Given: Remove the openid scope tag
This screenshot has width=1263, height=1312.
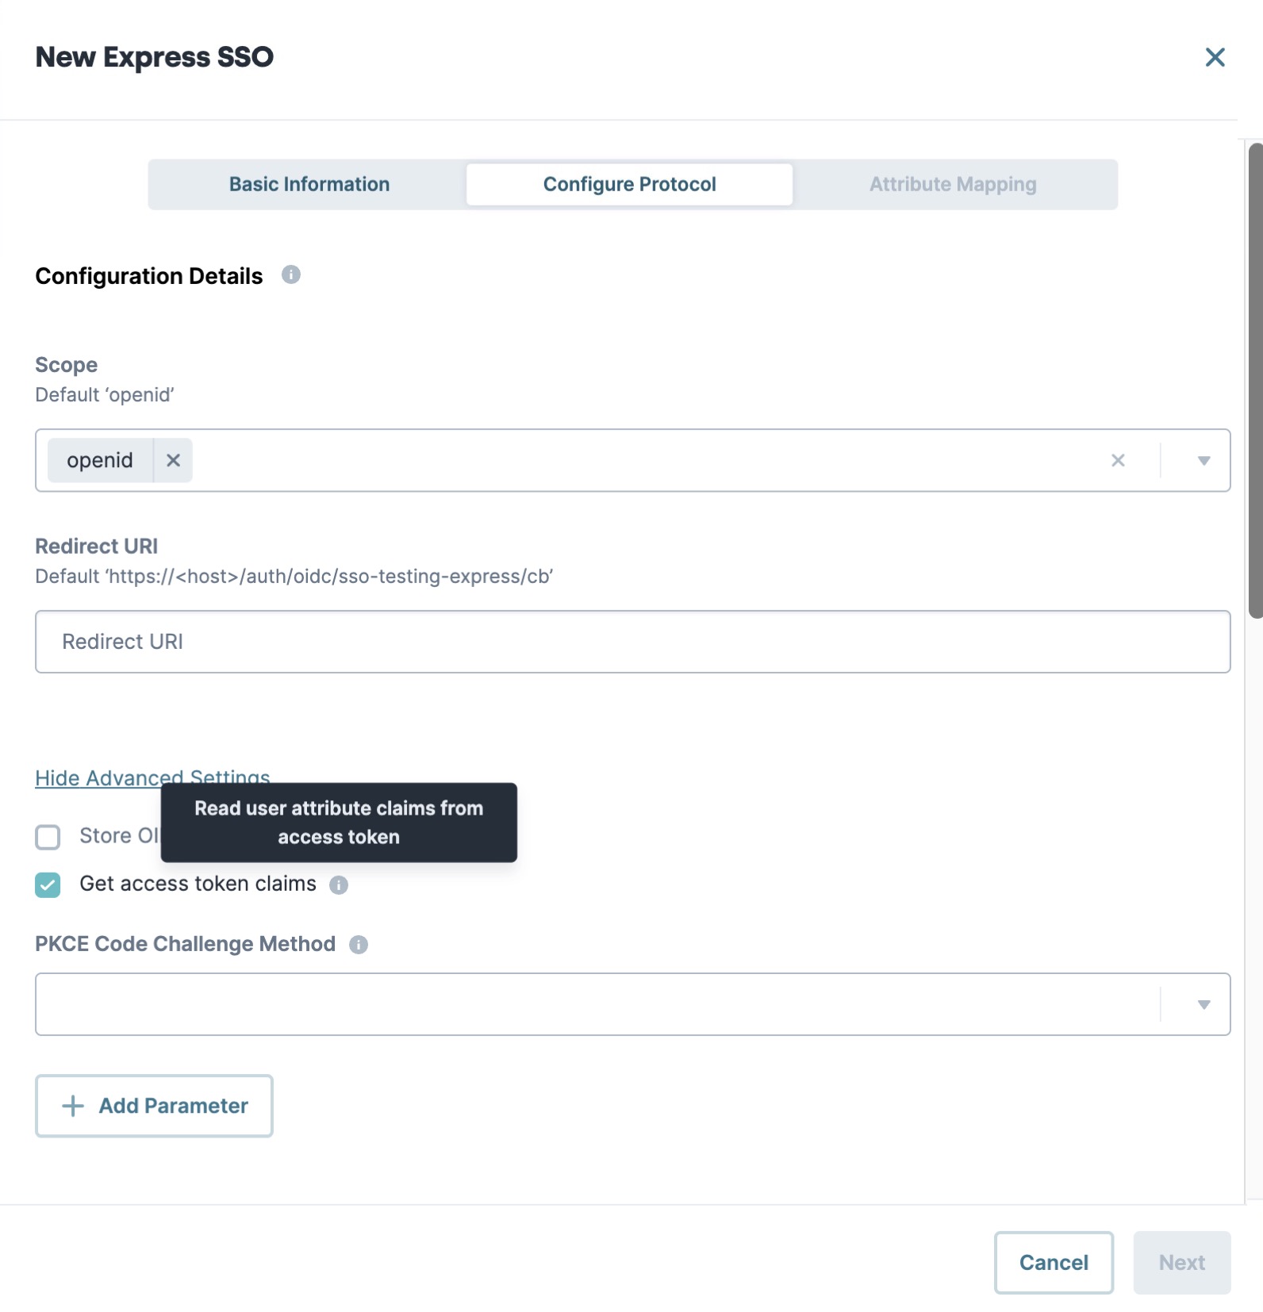Looking at the screenshot, I should pos(173,460).
